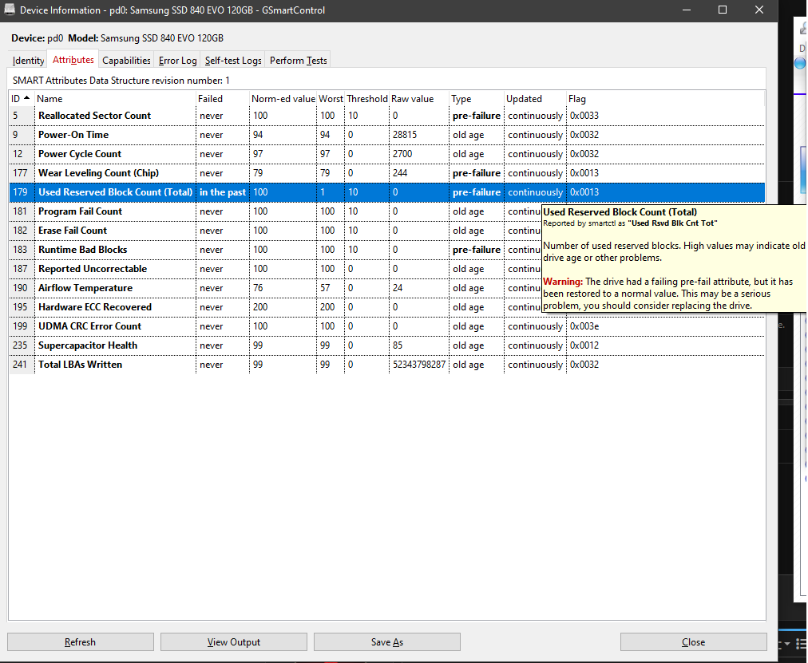Sort table by ID column header

(x=21, y=99)
